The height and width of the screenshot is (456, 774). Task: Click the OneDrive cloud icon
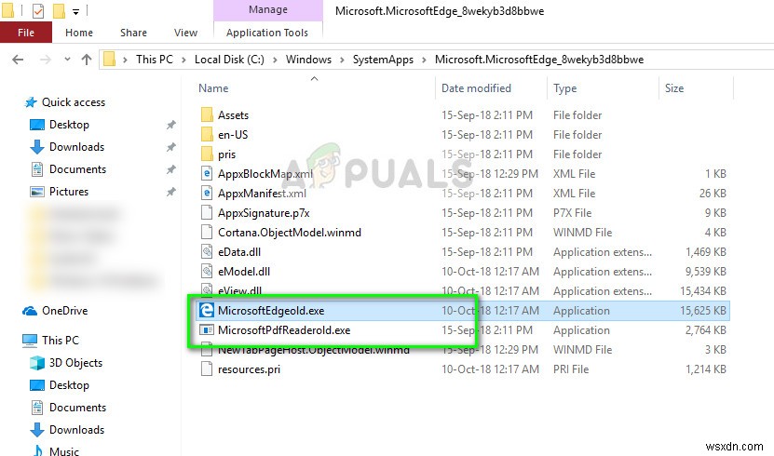pyautogui.click(x=30, y=311)
